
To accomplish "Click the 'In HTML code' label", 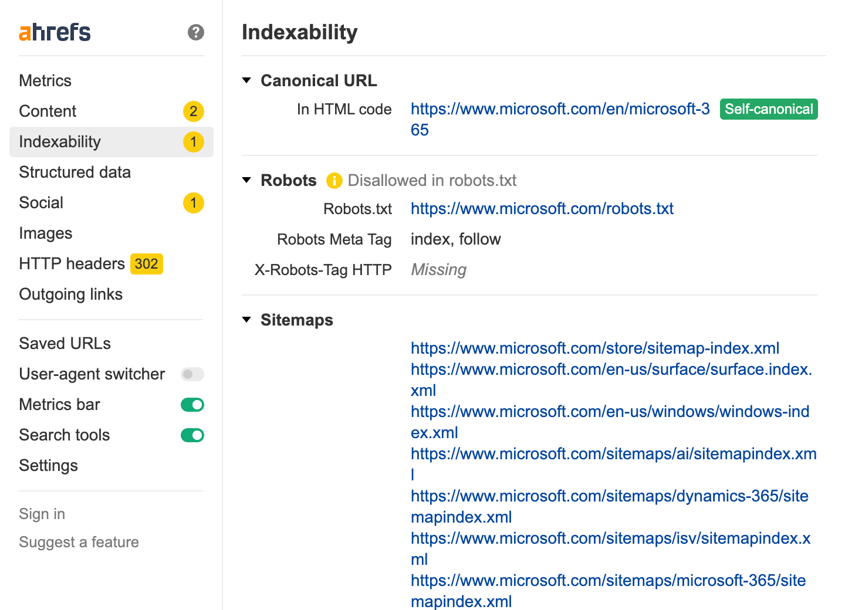I will [x=344, y=109].
